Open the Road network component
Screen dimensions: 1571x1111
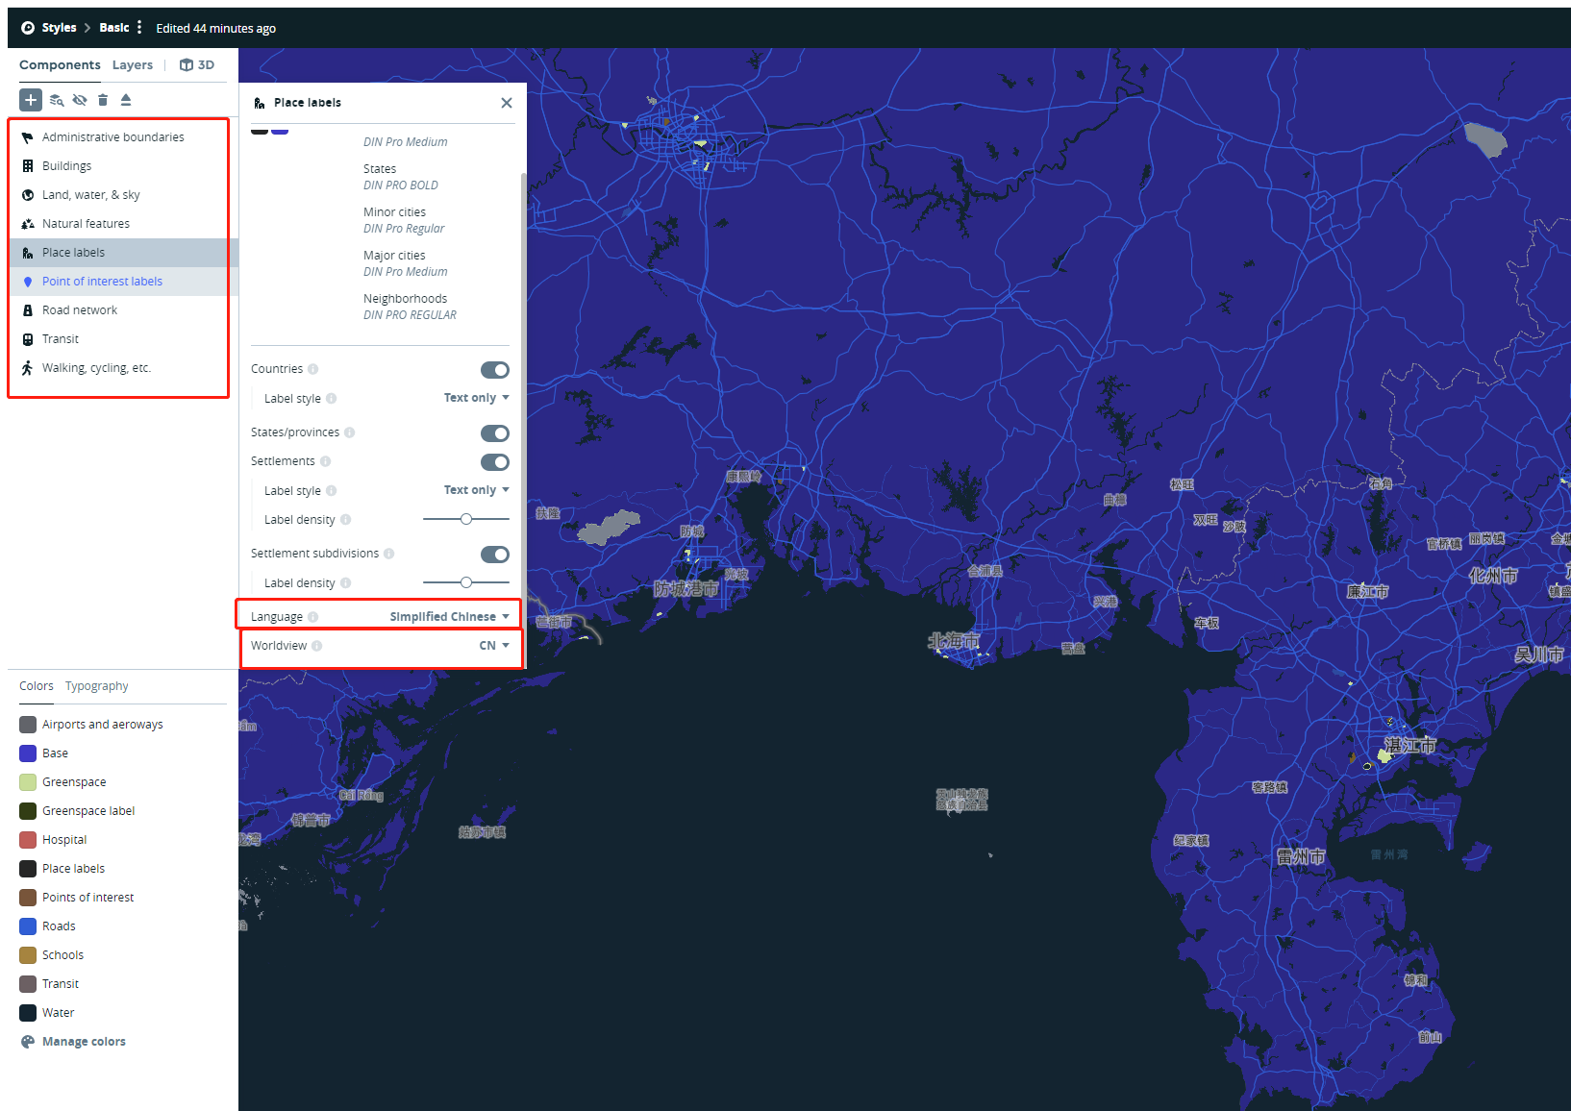[81, 309]
